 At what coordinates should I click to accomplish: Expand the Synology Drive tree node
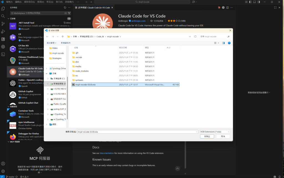coord(47,68)
